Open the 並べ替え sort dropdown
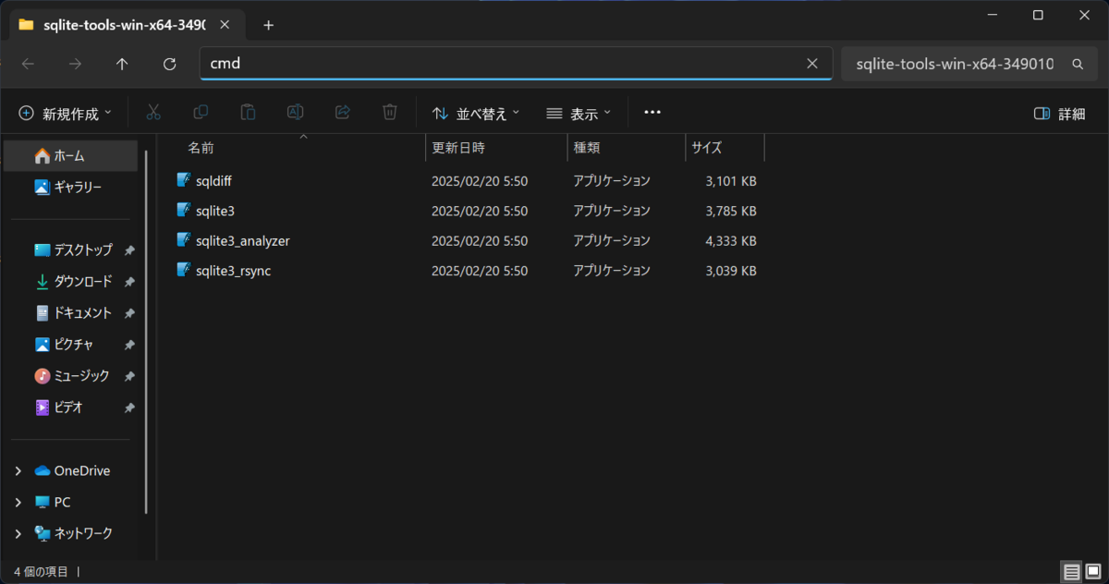The image size is (1109, 584). point(476,114)
